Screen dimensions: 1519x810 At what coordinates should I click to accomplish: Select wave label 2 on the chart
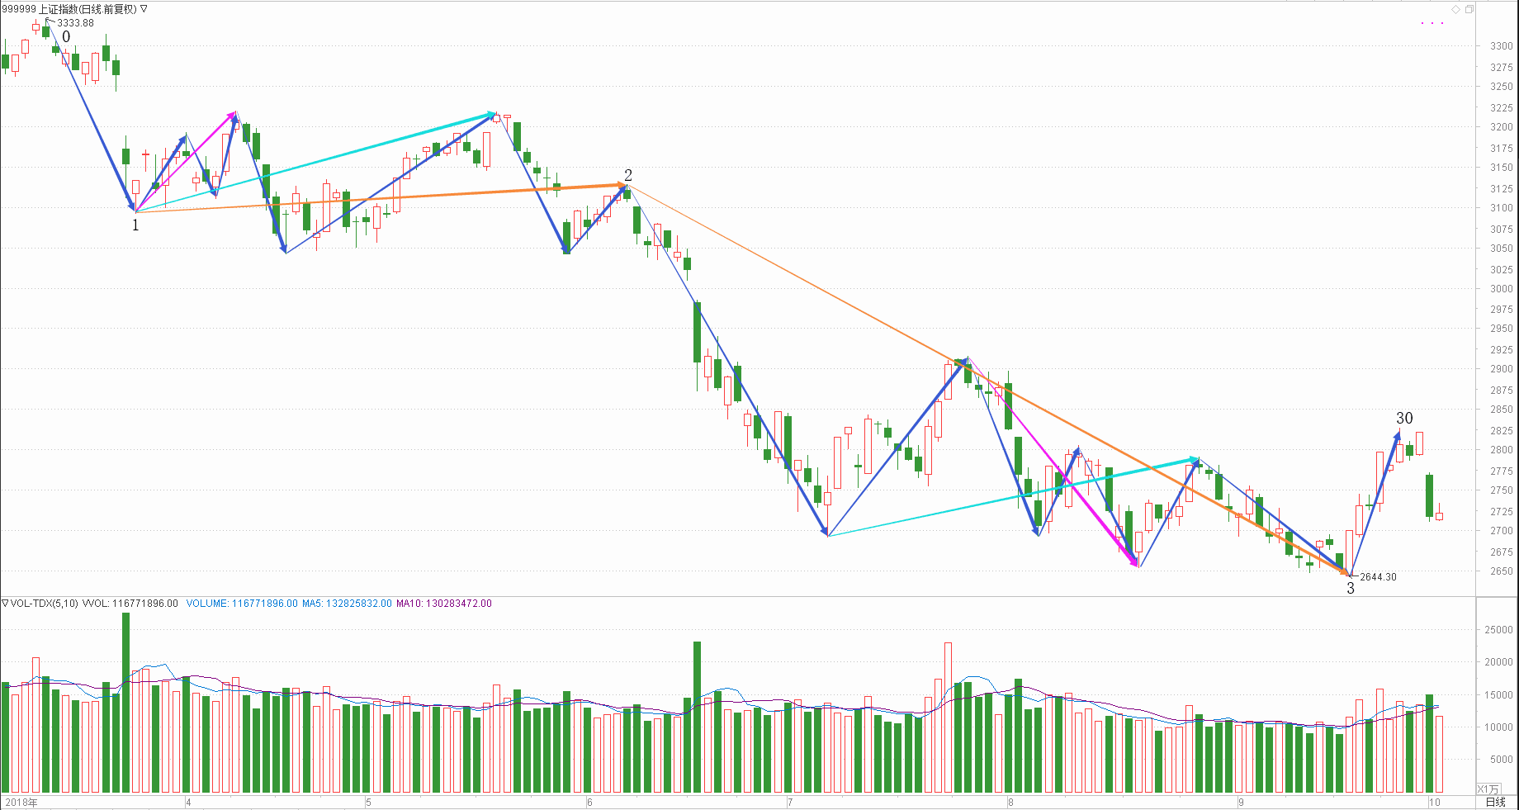point(628,175)
